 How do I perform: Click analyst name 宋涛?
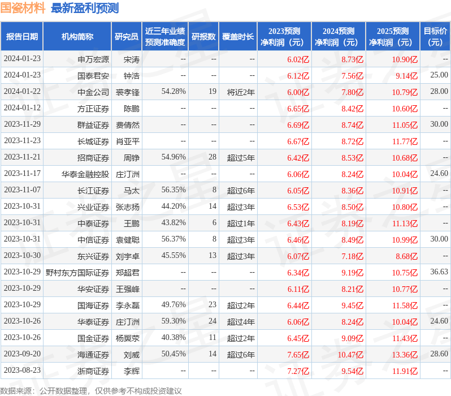(132, 59)
